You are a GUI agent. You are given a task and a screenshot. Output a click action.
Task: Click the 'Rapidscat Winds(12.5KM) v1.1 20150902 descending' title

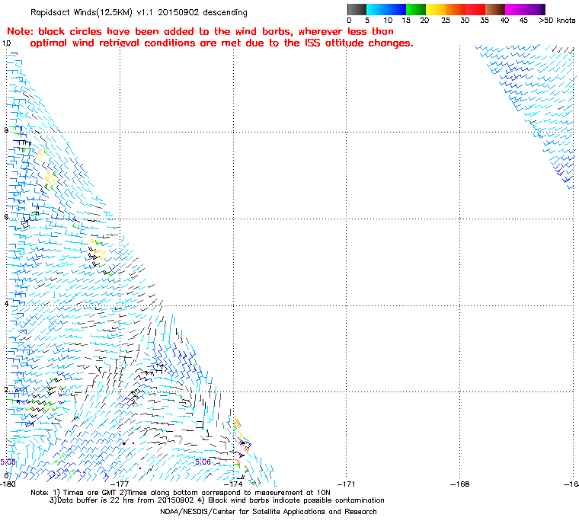[x=139, y=12]
